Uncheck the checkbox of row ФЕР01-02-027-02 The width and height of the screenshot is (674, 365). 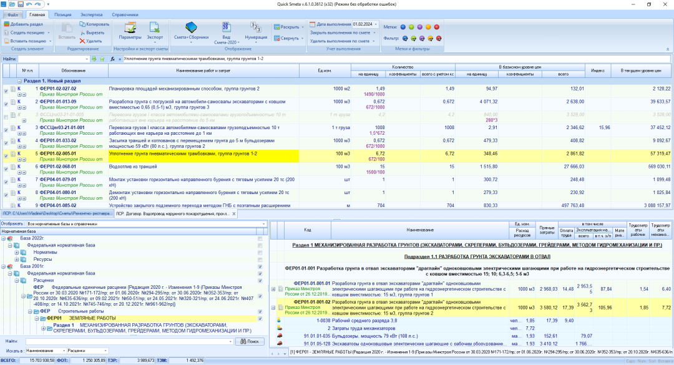[6, 91]
